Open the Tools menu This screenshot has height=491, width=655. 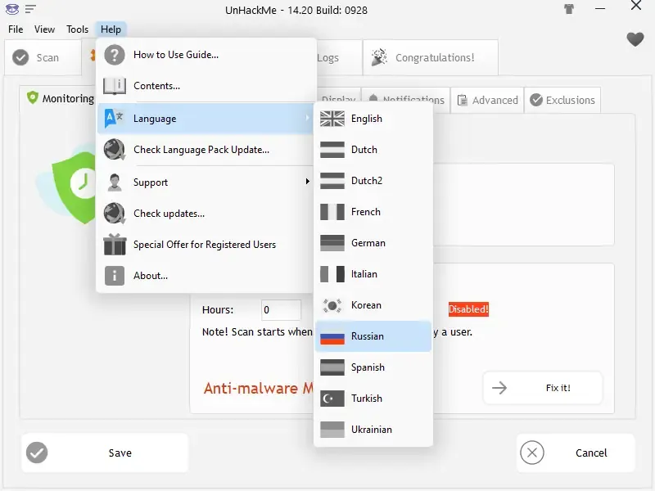(77, 29)
